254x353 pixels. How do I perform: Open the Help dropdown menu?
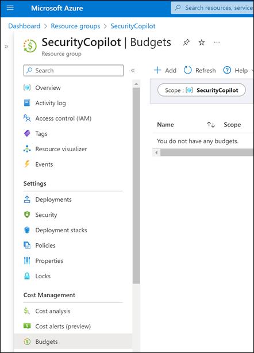pyautogui.click(x=241, y=71)
